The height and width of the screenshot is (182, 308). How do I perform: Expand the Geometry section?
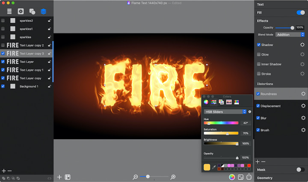[x=264, y=178]
